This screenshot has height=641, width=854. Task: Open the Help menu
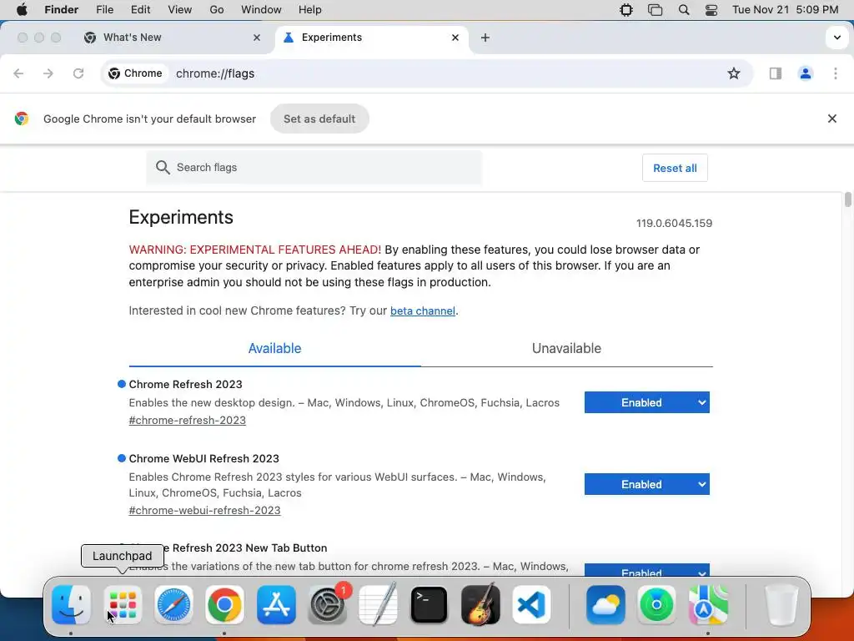point(310,10)
